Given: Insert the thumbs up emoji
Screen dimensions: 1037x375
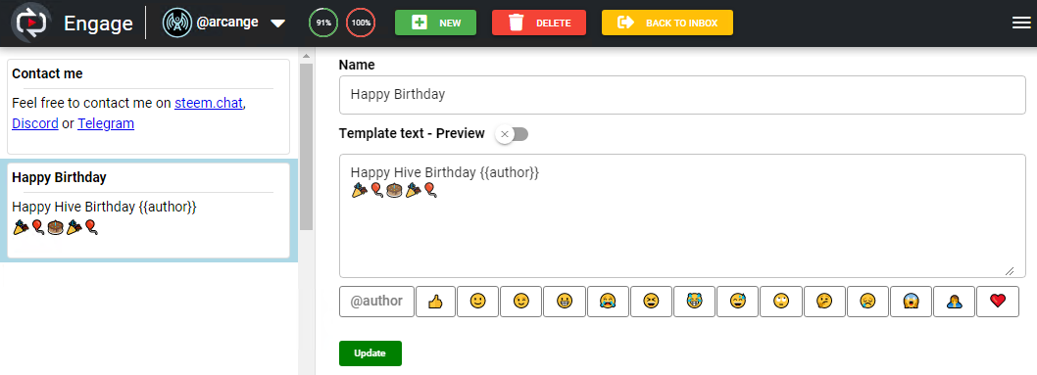Looking at the screenshot, I should [435, 302].
